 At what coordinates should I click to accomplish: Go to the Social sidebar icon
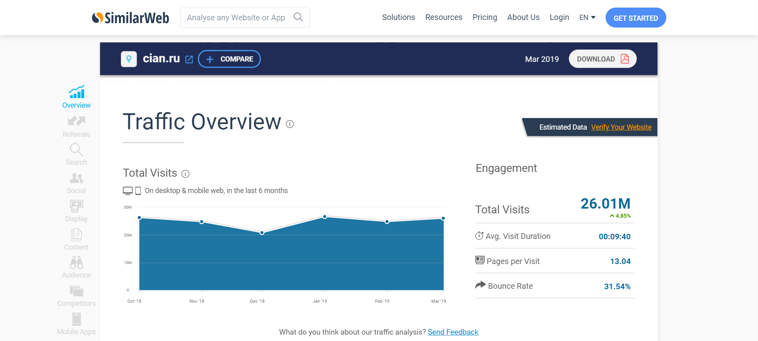(x=76, y=178)
